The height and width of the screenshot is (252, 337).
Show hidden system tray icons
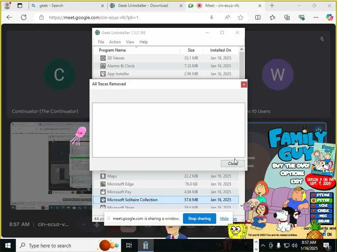coord(263,245)
